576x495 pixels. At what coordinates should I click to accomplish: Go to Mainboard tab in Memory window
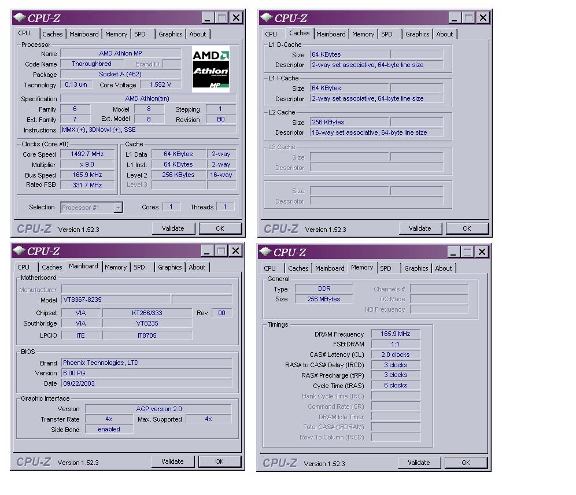click(x=330, y=268)
